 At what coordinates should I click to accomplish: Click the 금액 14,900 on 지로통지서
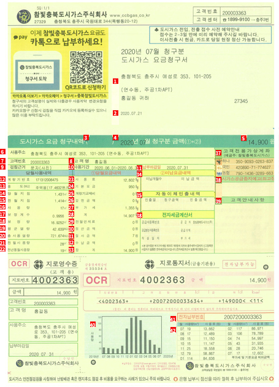point(258,280)
